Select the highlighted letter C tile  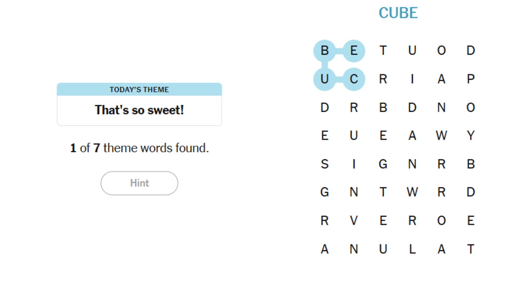pyautogui.click(x=354, y=79)
